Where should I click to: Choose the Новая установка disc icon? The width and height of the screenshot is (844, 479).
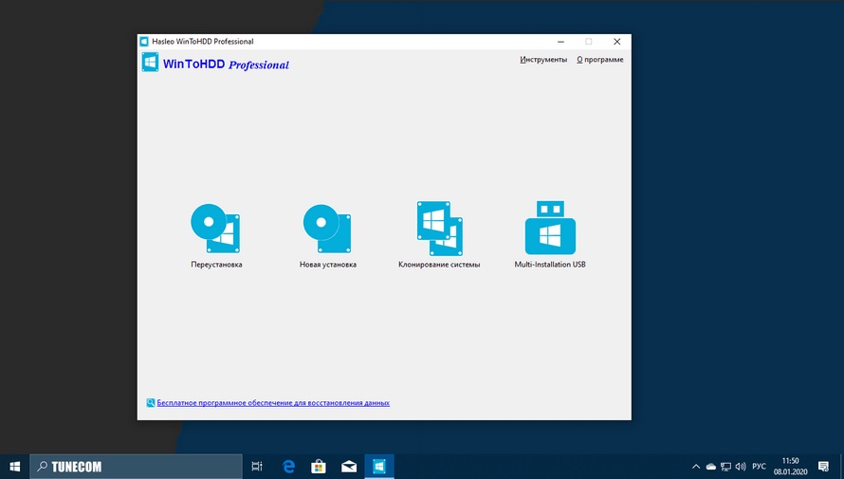tap(327, 229)
